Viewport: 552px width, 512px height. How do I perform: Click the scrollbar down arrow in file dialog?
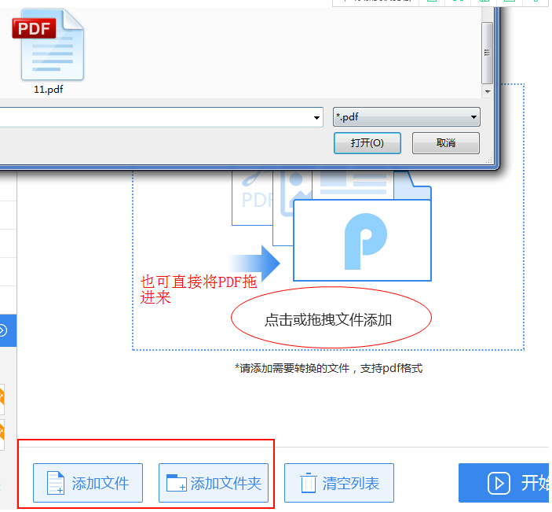coord(488,91)
